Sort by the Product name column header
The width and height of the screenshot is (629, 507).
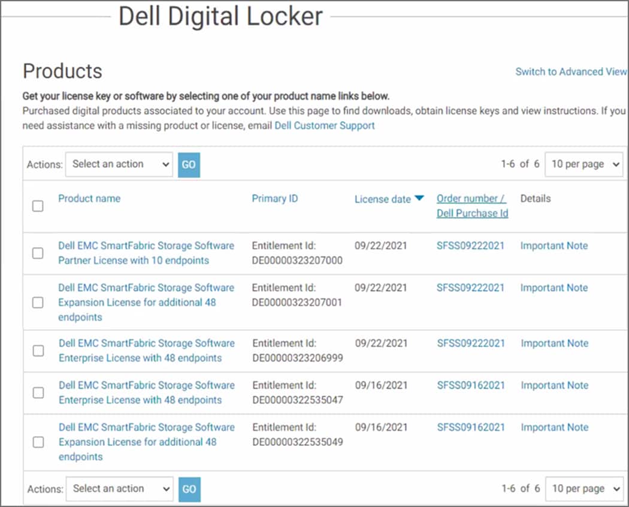click(x=89, y=198)
